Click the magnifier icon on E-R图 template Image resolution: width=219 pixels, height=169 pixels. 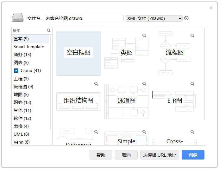pyautogui.click(x=192, y=84)
